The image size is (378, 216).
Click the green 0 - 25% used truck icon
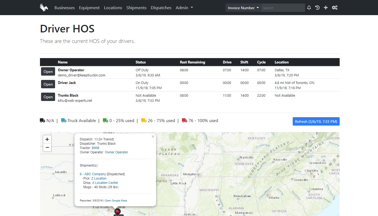click(106, 120)
